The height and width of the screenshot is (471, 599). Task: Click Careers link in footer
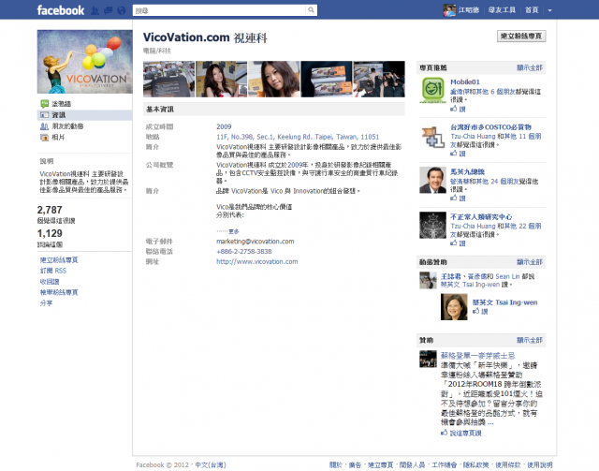[x=445, y=464]
